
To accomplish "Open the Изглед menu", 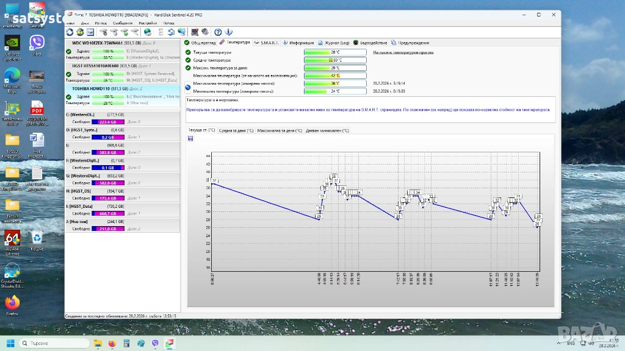I will point(101,23).
